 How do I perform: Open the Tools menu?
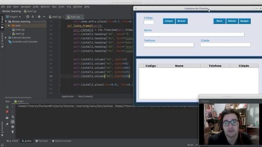pos(61,7)
